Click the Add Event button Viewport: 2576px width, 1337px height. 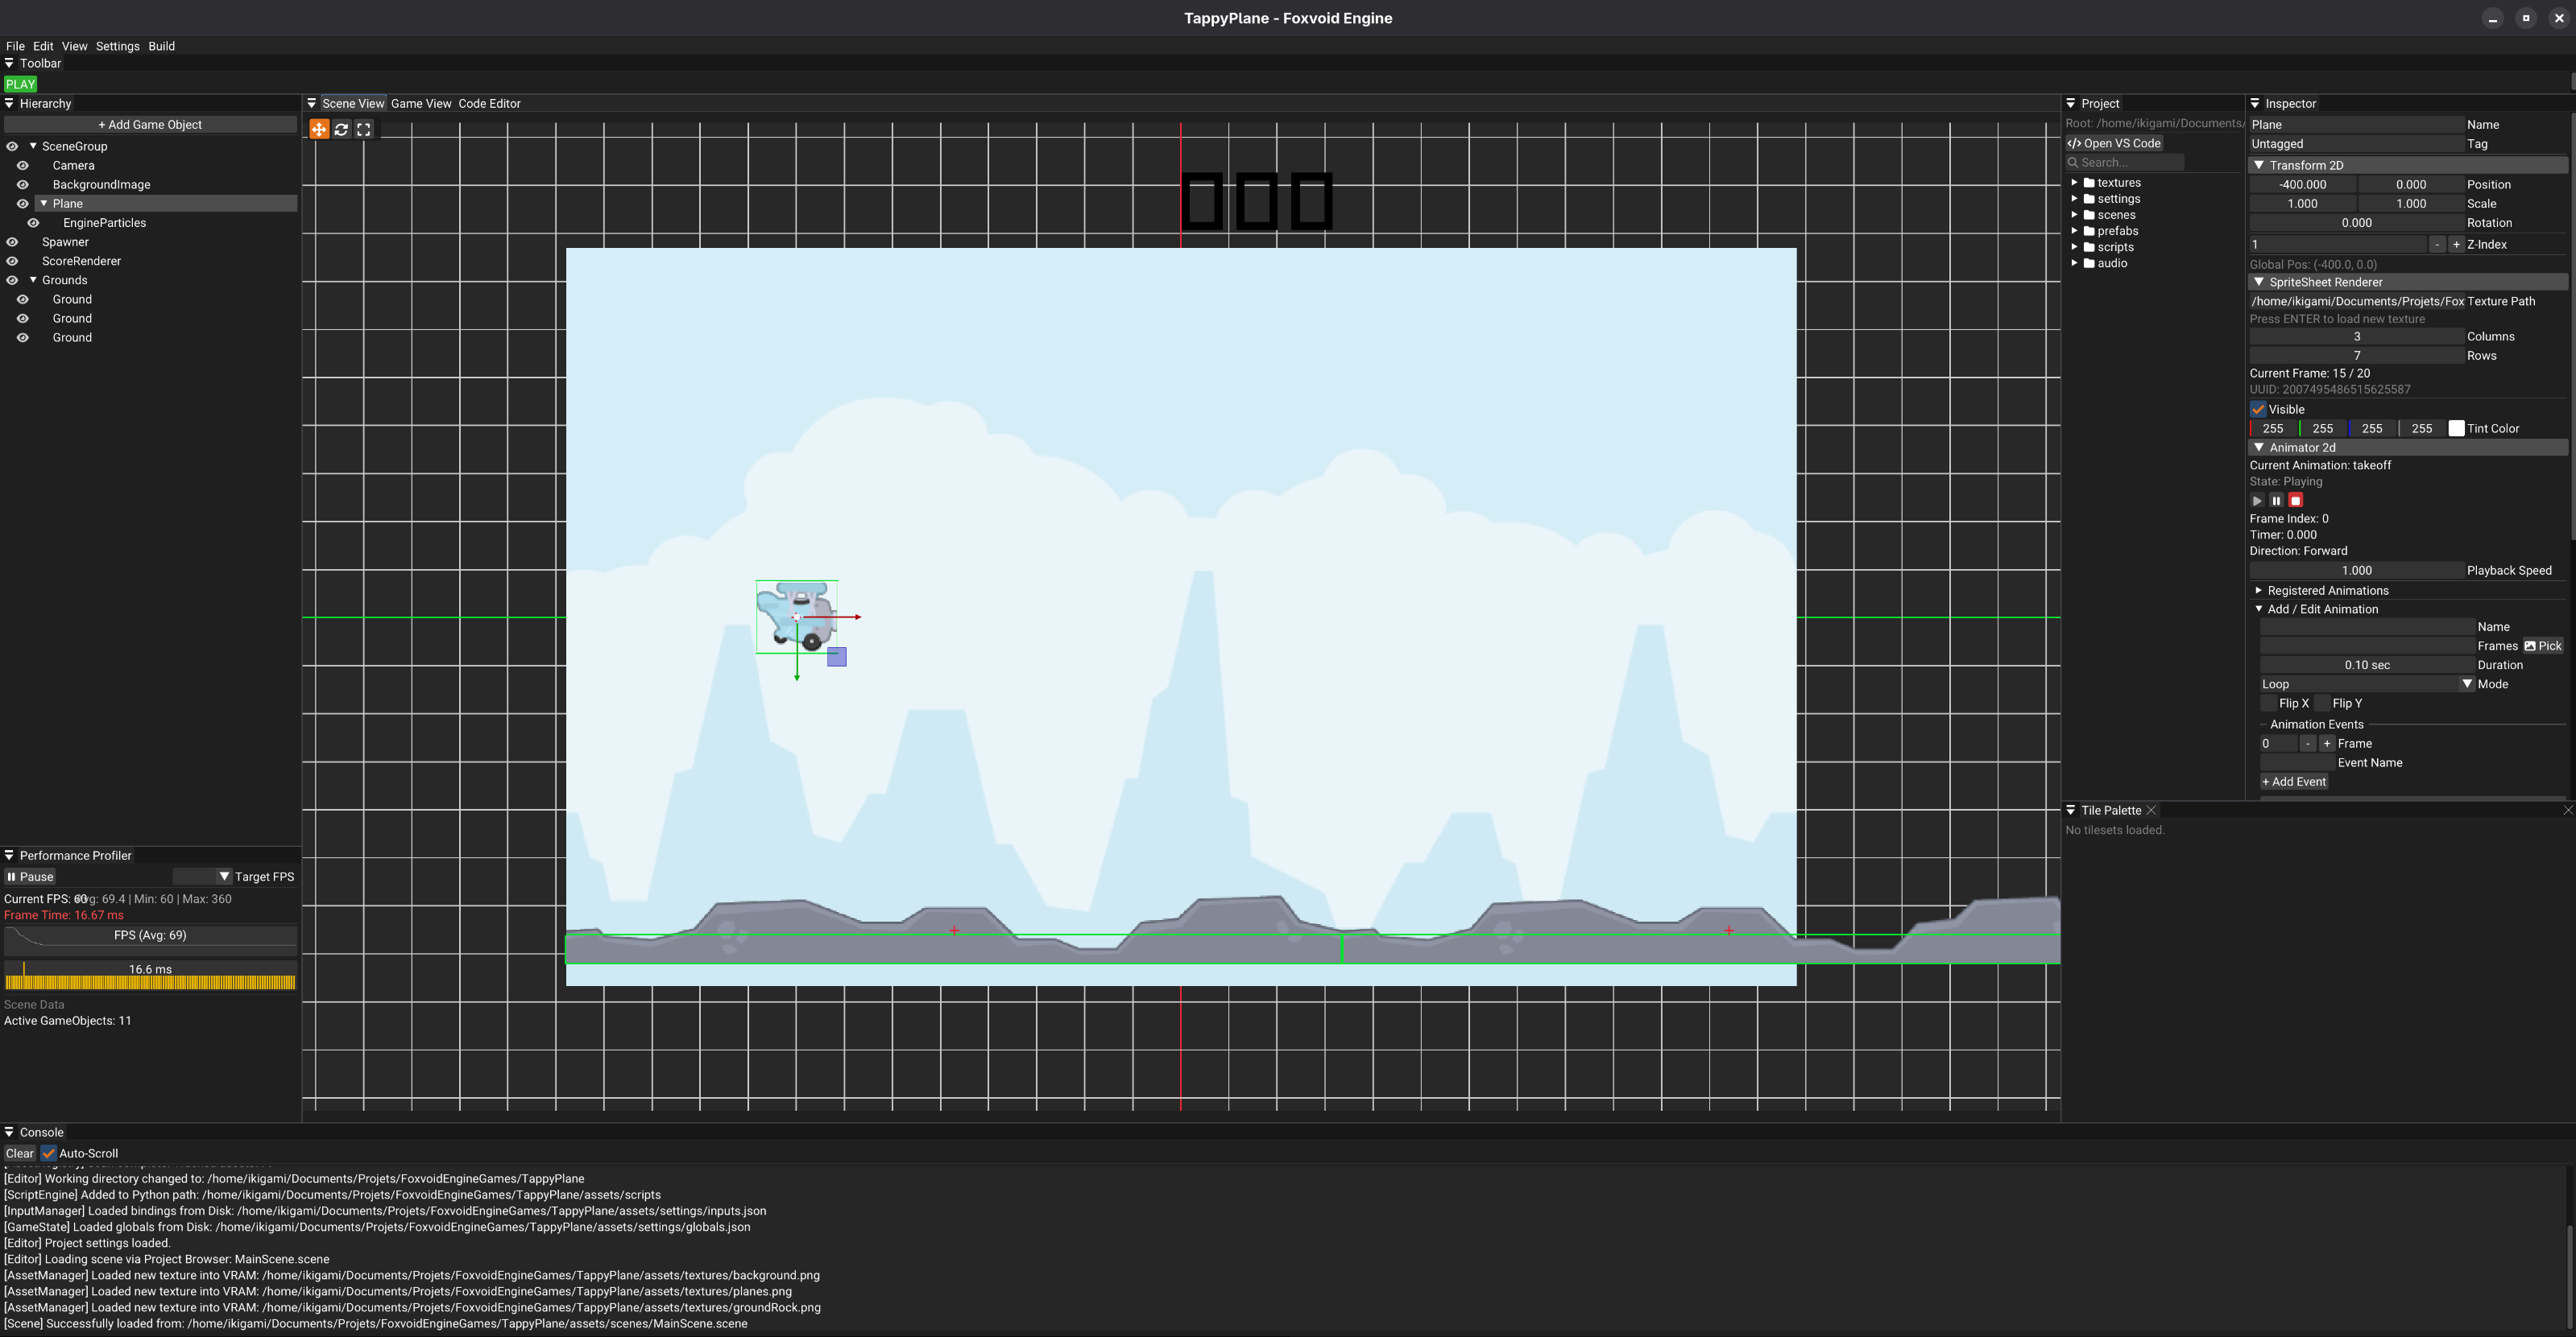pyautogui.click(x=2294, y=782)
